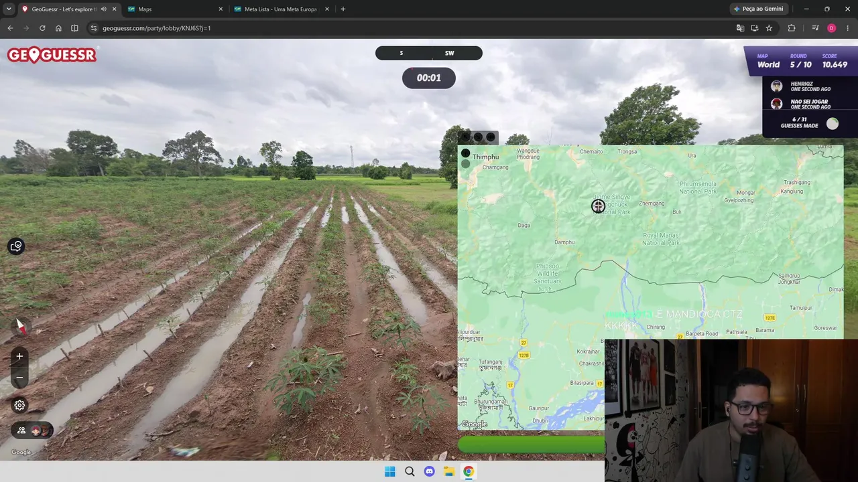Toggle the browser side panel
Screen dimensions: 858x482
74,28
